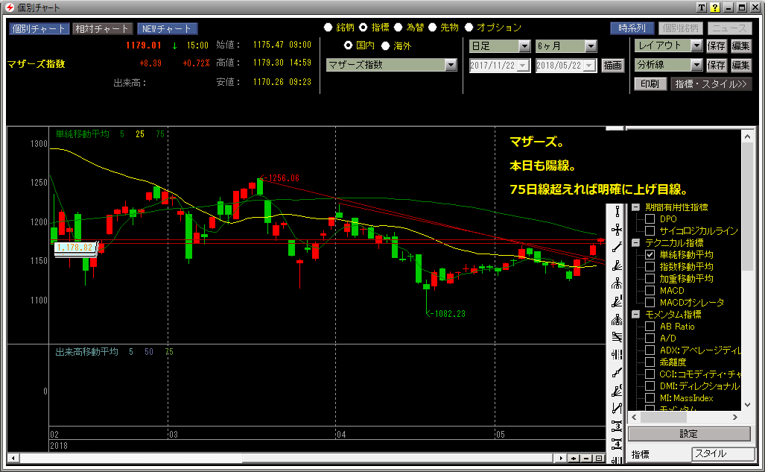Select the オプション radio button
Screen dimensions: 765x472
469,28
